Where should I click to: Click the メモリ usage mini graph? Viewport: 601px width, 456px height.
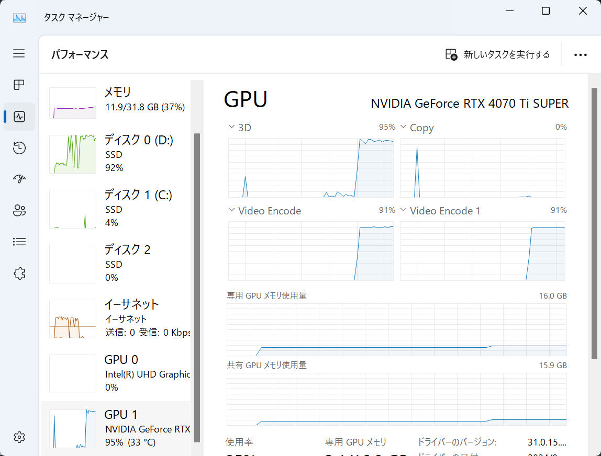(x=73, y=103)
